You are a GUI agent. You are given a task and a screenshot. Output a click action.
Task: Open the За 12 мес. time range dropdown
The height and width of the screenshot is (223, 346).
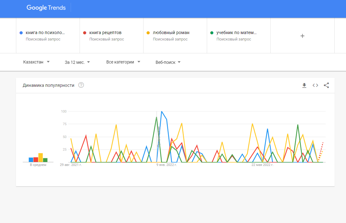tap(77, 62)
